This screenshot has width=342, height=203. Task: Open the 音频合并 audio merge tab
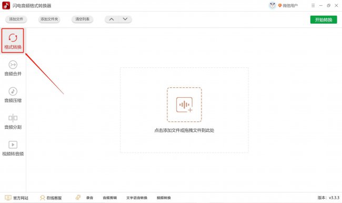[x=13, y=68]
